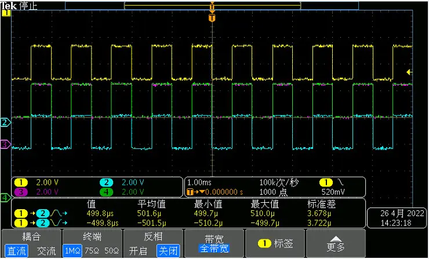Screen dimensions: 429x259
Task: Select 75Ω termination
Action: pos(92,251)
